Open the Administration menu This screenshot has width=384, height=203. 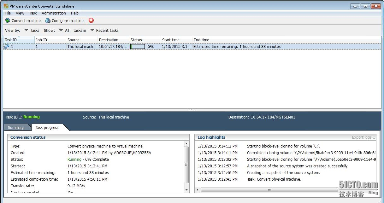click(54, 13)
